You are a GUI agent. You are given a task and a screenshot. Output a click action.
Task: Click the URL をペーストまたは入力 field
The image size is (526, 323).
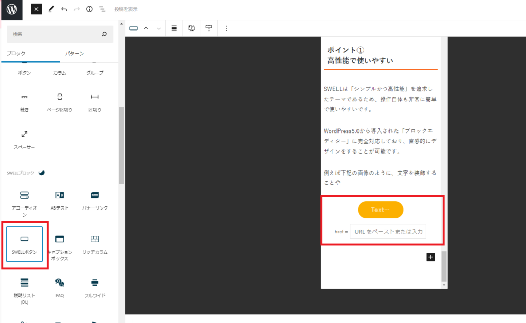(388, 232)
